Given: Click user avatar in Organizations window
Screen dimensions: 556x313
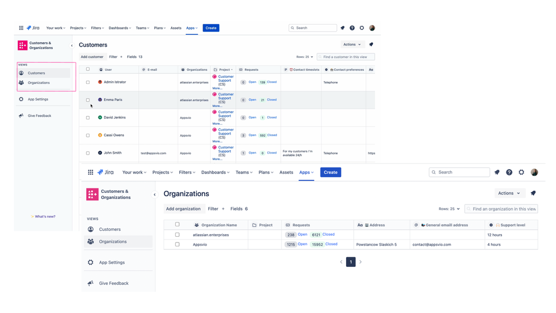Looking at the screenshot, I should tap(534, 172).
